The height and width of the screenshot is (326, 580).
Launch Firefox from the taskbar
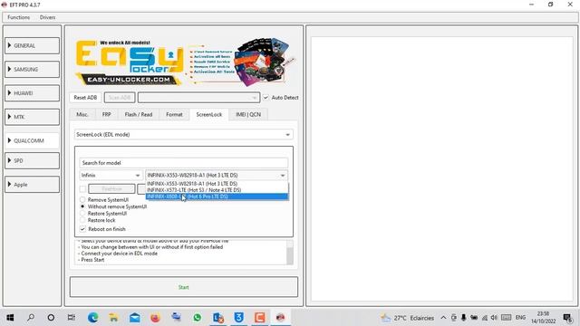click(x=155, y=318)
